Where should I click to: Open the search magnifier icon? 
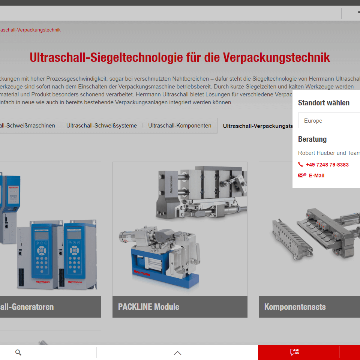pos(18,352)
